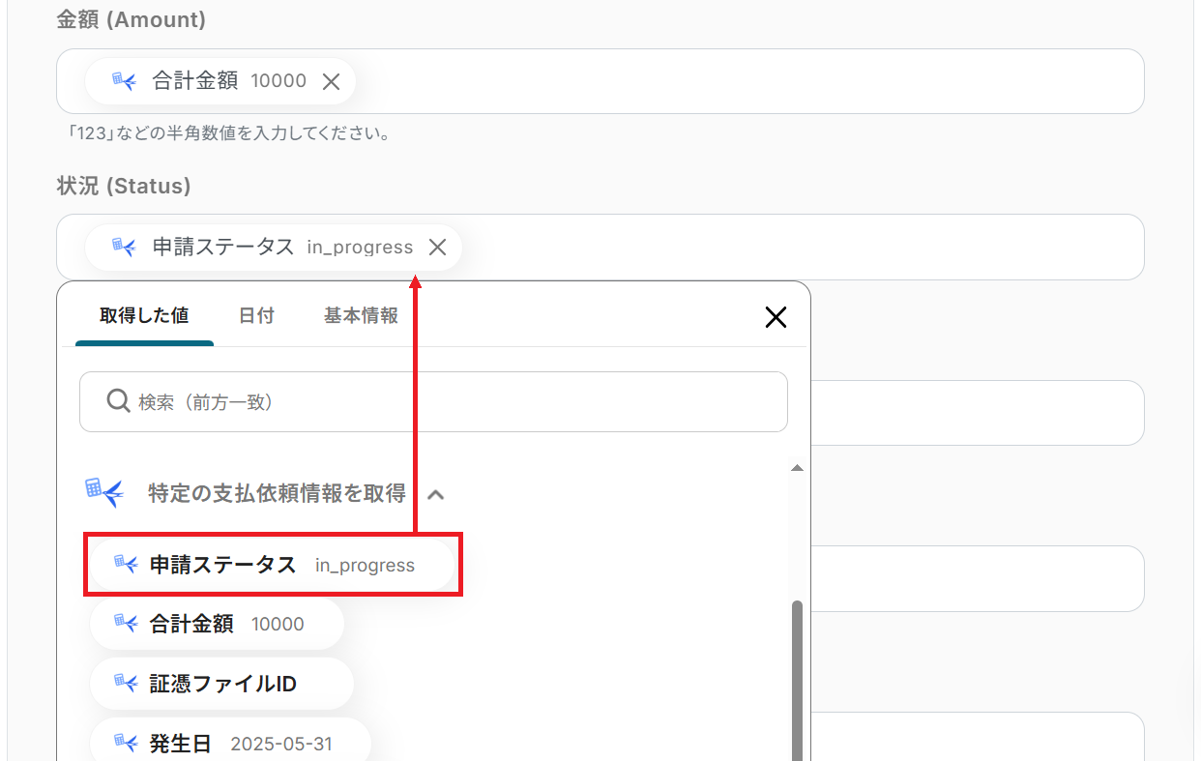Click the popup list scrollbar thumb

(798, 681)
